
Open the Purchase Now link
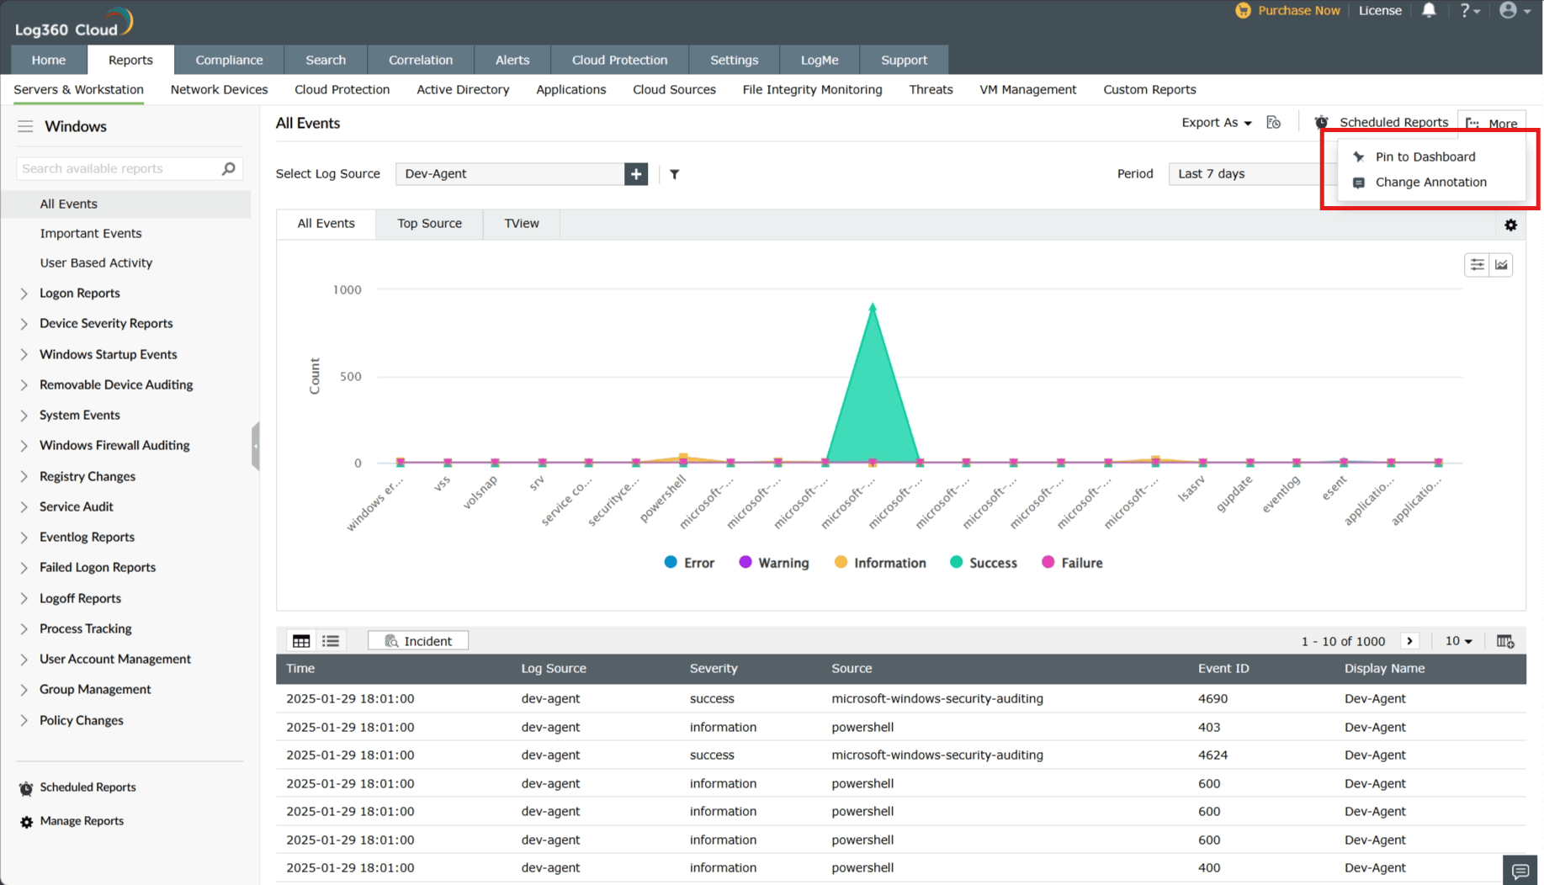(1297, 11)
